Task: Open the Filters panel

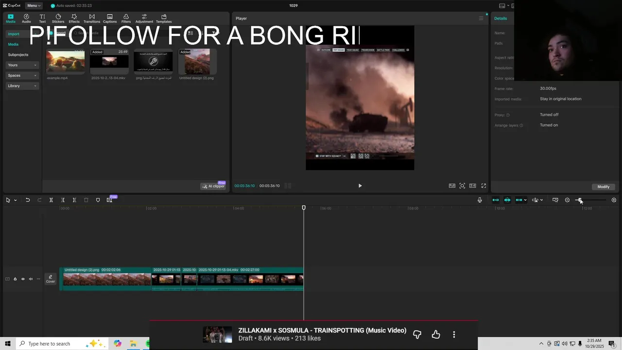Action: tap(126, 18)
